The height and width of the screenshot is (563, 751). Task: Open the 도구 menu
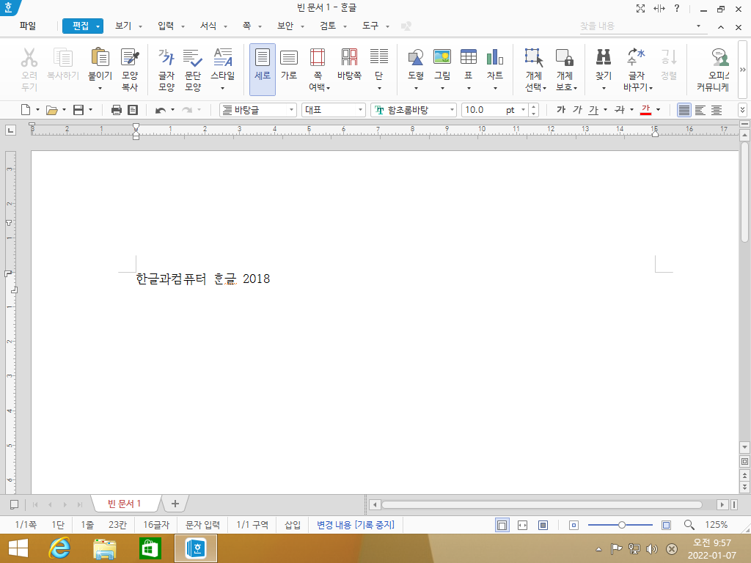[x=370, y=26]
